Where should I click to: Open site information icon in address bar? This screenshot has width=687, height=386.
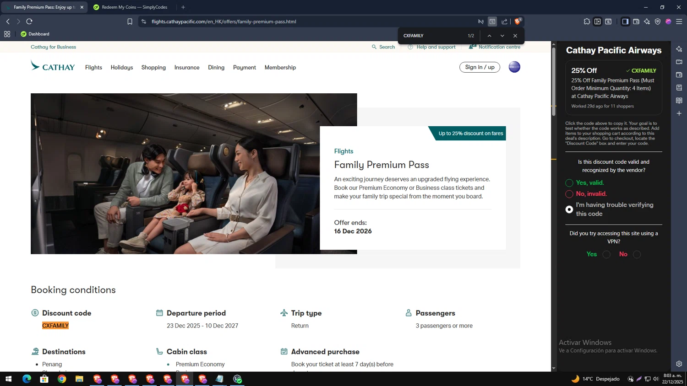click(x=144, y=21)
